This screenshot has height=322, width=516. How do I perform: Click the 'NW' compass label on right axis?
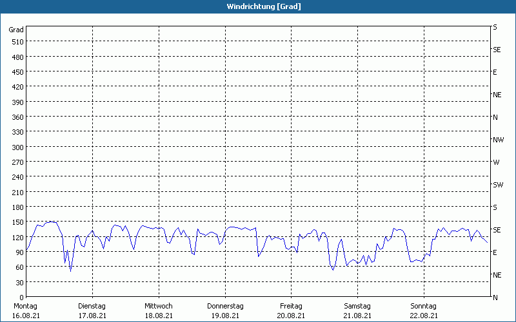(x=498, y=140)
